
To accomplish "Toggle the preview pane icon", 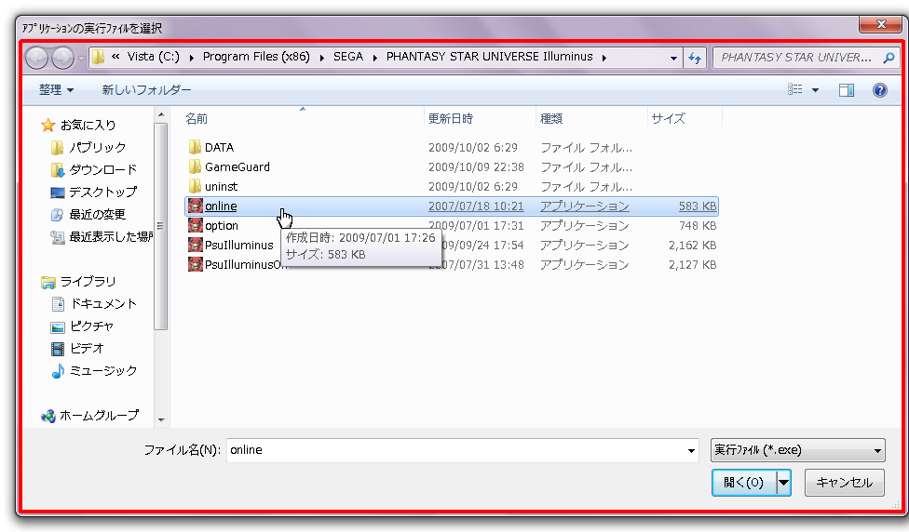I will [847, 89].
